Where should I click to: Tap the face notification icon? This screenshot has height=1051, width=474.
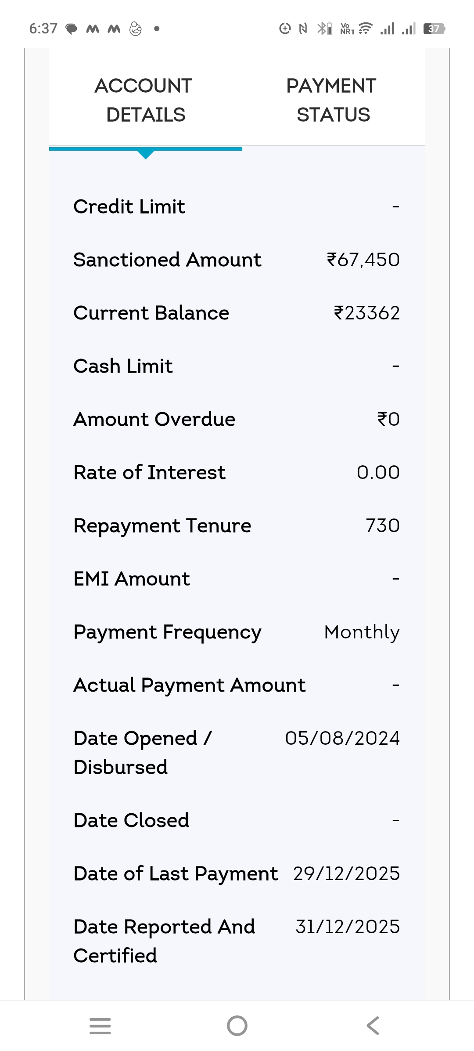pyautogui.click(x=136, y=29)
